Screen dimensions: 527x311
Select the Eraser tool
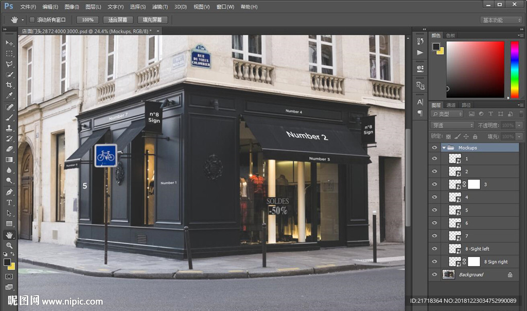pyautogui.click(x=9, y=149)
